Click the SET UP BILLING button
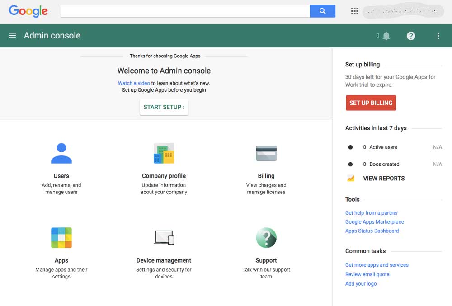Screen dimensions: 452x306 click(x=371, y=103)
